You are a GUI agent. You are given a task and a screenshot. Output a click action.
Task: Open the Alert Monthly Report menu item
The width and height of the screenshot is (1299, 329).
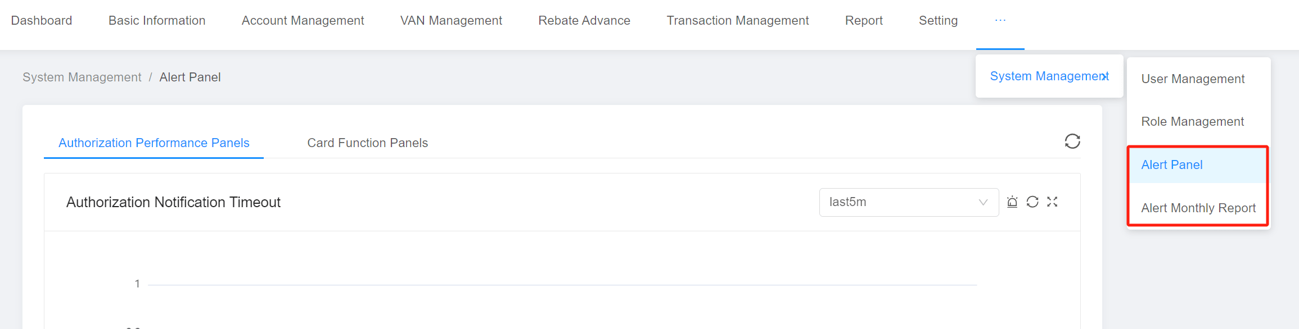[1198, 208]
